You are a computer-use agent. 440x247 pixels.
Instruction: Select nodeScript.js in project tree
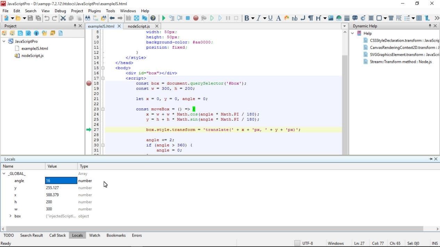[x=32, y=56]
